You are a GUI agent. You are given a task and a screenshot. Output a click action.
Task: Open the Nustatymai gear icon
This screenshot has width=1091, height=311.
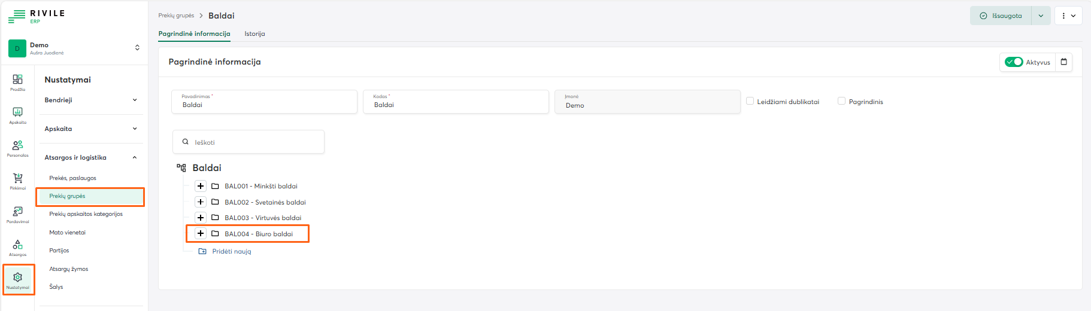tap(18, 279)
